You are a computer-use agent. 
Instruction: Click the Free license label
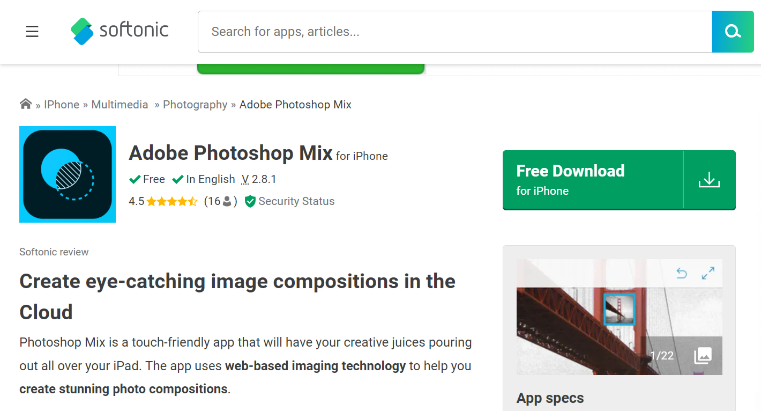154,179
